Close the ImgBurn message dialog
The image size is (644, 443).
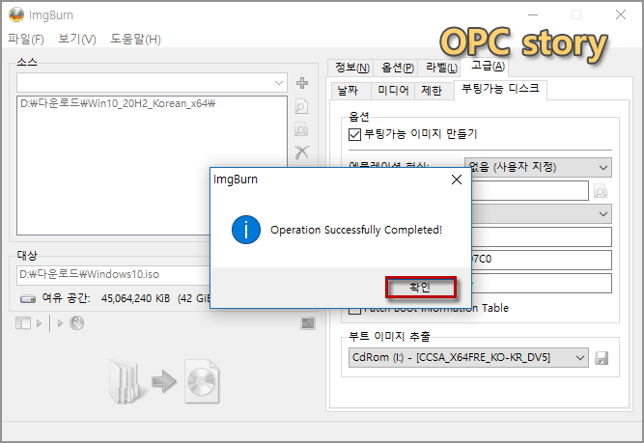[457, 180]
